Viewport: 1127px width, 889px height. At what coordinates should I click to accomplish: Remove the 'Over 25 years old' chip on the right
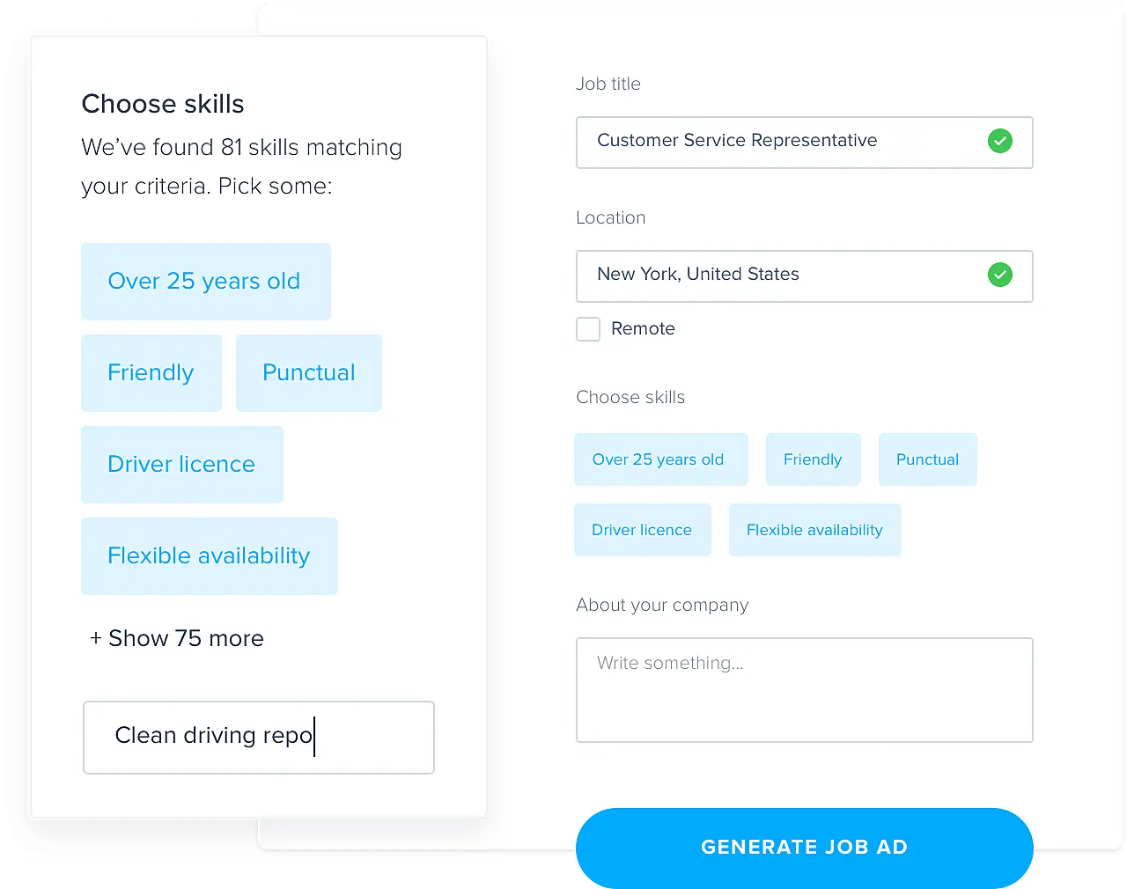coord(659,459)
